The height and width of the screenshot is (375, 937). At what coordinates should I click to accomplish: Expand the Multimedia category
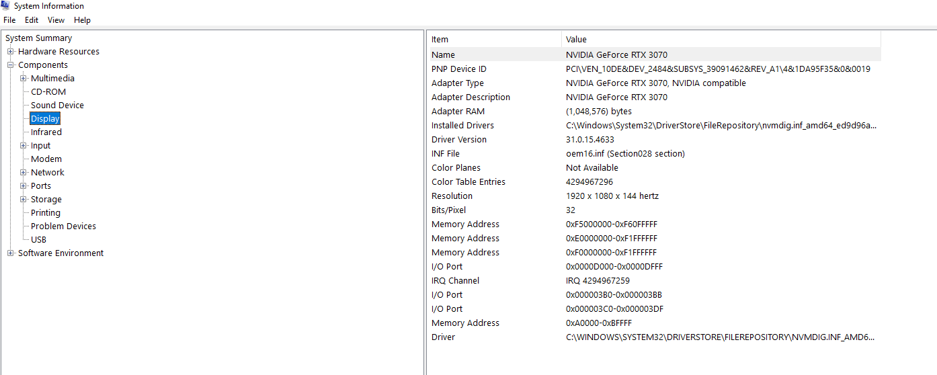pyautogui.click(x=24, y=79)
